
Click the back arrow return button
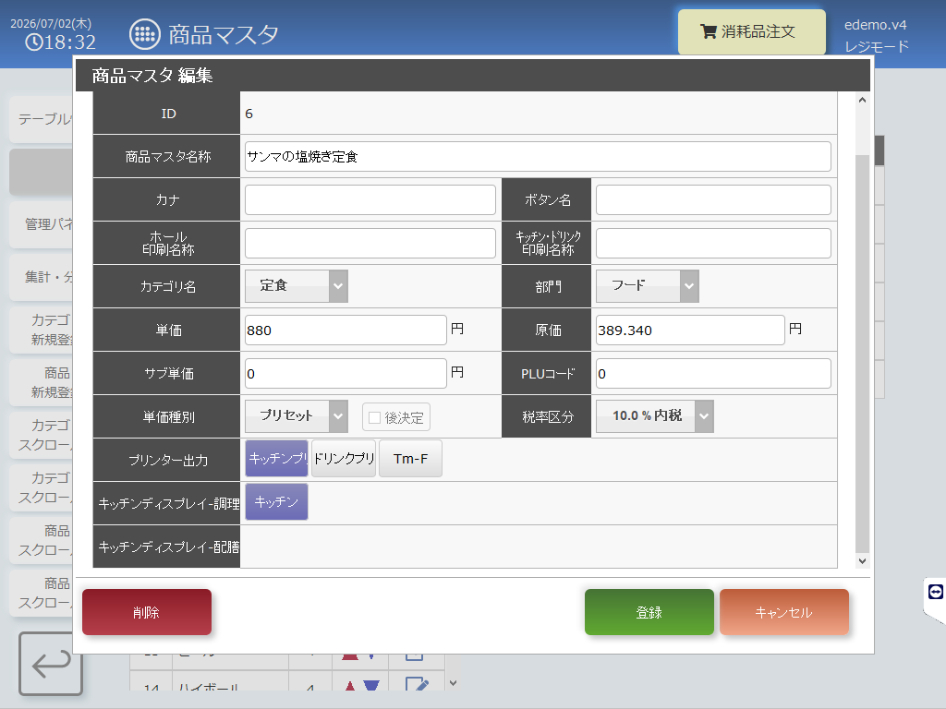point(51,664)
